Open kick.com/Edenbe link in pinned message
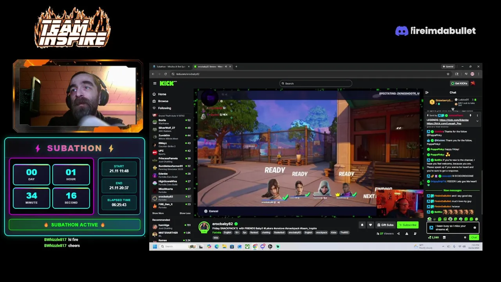The image size is (501, 282). 454,120
